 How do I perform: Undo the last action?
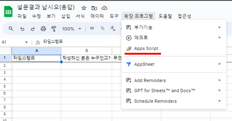(22, 29)
